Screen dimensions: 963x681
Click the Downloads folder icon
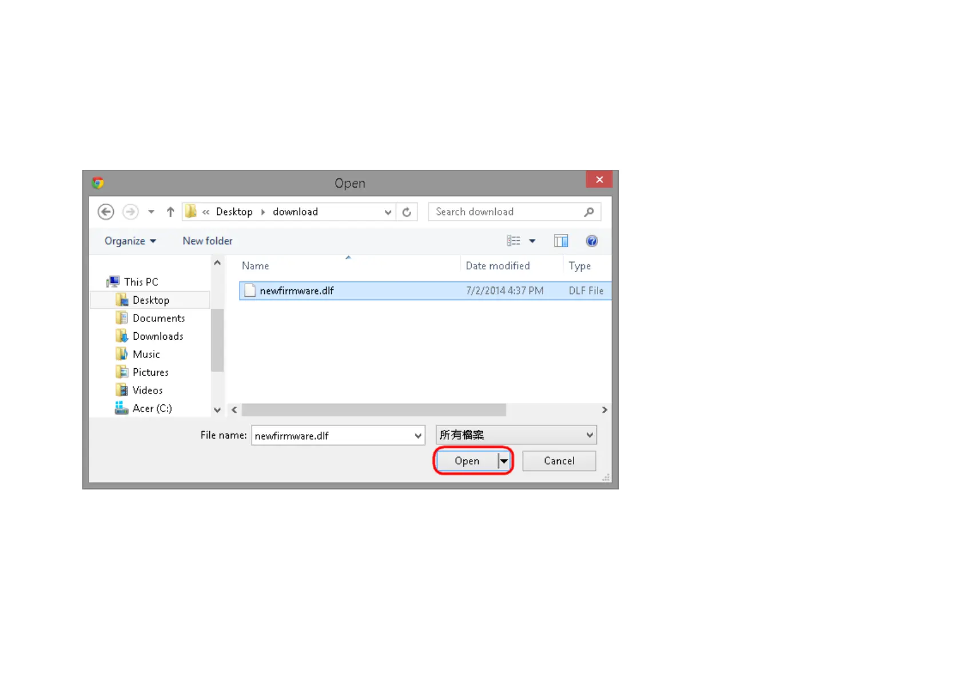pyautogui.click(x=122, y=336)
